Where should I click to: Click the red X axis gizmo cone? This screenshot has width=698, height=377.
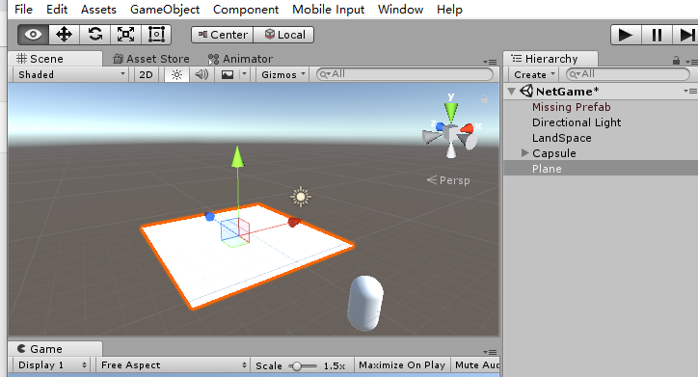[467, 129]
